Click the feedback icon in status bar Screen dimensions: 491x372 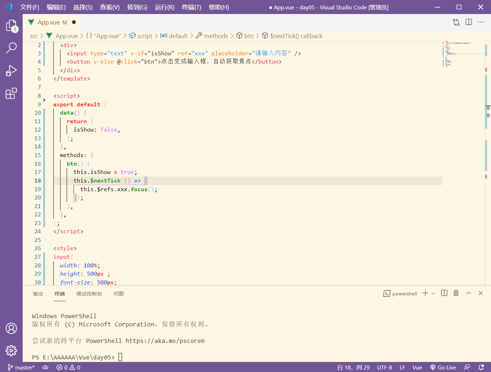click(467, 367)
